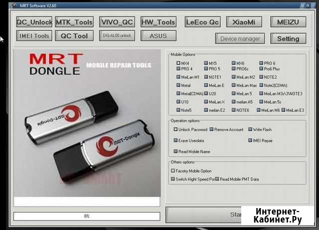Select the Metal(CDMA) checkbox
The height and width of the screenshot is (230, 319).
click(x=178, y=93)
